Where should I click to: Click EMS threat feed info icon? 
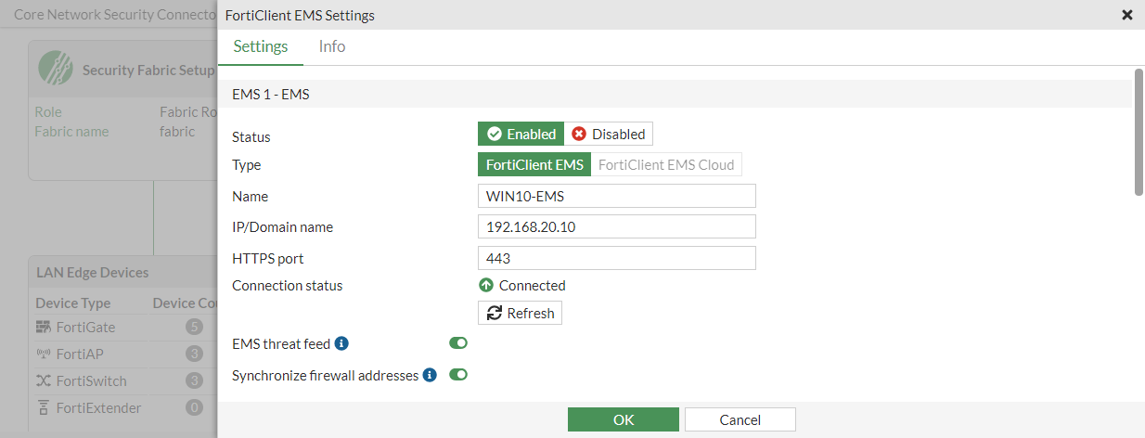(x=341, y=343)
